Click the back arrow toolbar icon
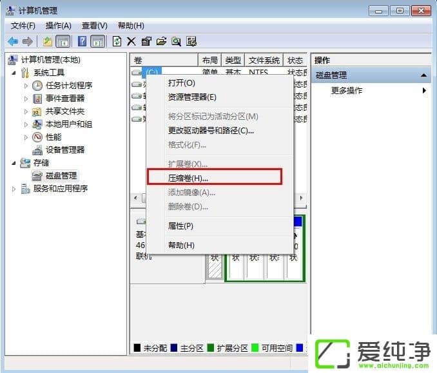Viewport: 437px width, 373px height. [x=12, y=41]
